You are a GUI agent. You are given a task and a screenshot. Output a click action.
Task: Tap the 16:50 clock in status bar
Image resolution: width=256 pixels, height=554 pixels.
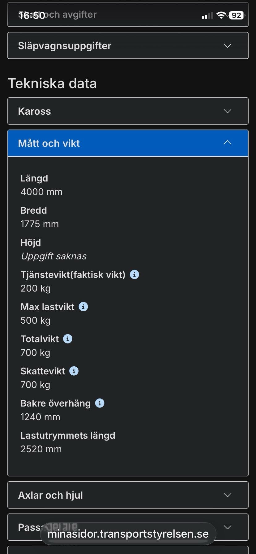(x=32, y=15)
